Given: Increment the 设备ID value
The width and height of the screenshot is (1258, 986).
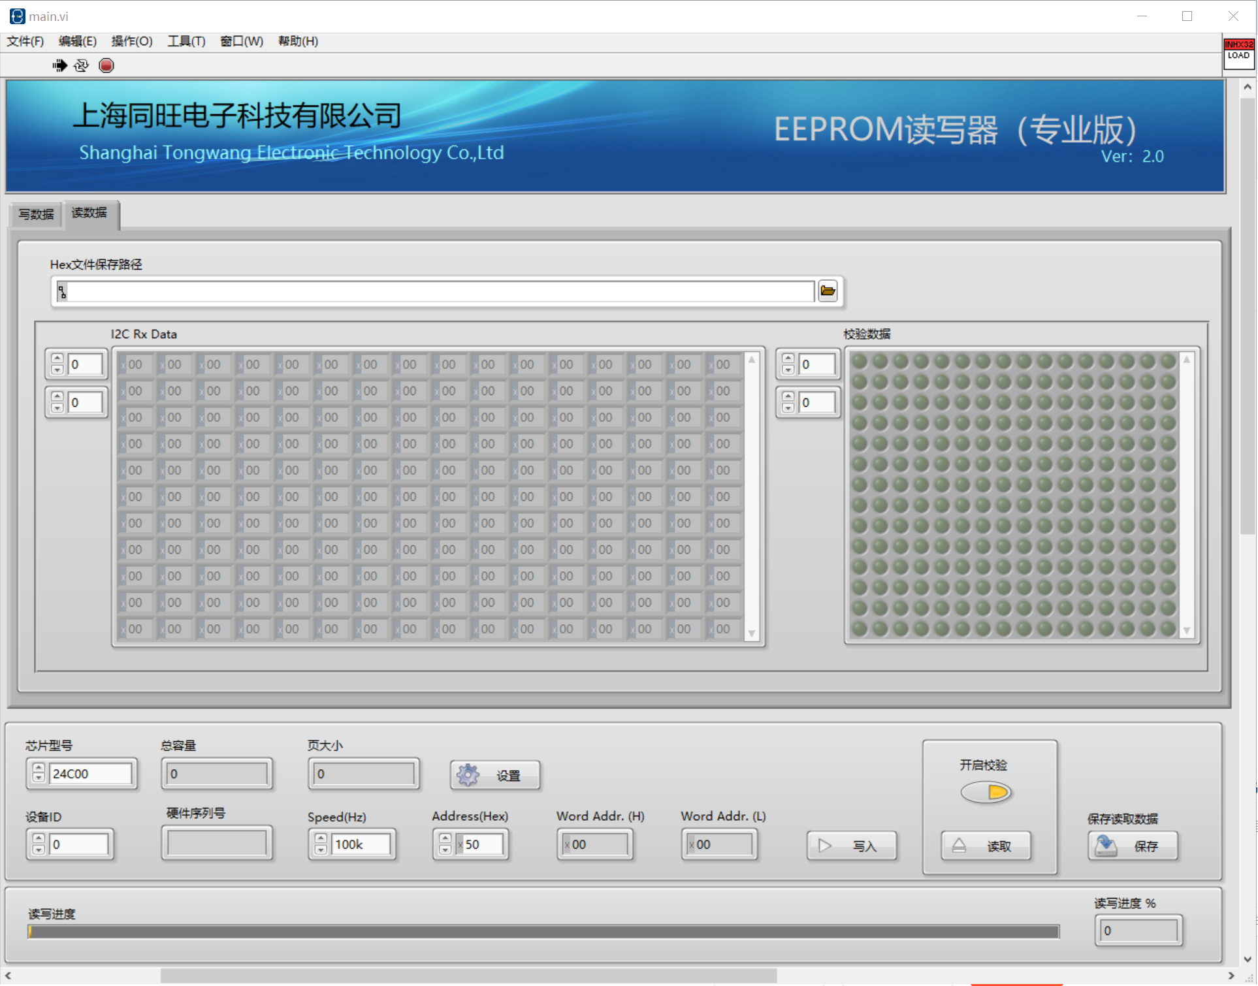Looking at the screenshot, I should (39, 839).
